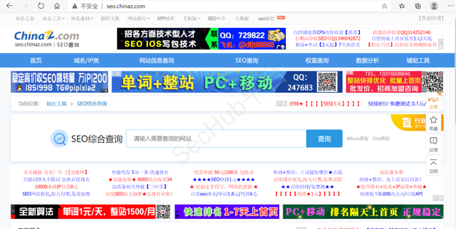Open the 手机版 dropdown
Viewport: 456px width, 229px height.
click(192, 18)
